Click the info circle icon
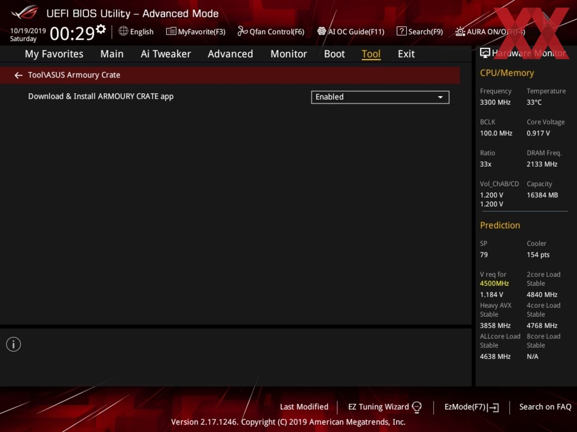Screen dimensions: 577x432 [x=14, y=344]
